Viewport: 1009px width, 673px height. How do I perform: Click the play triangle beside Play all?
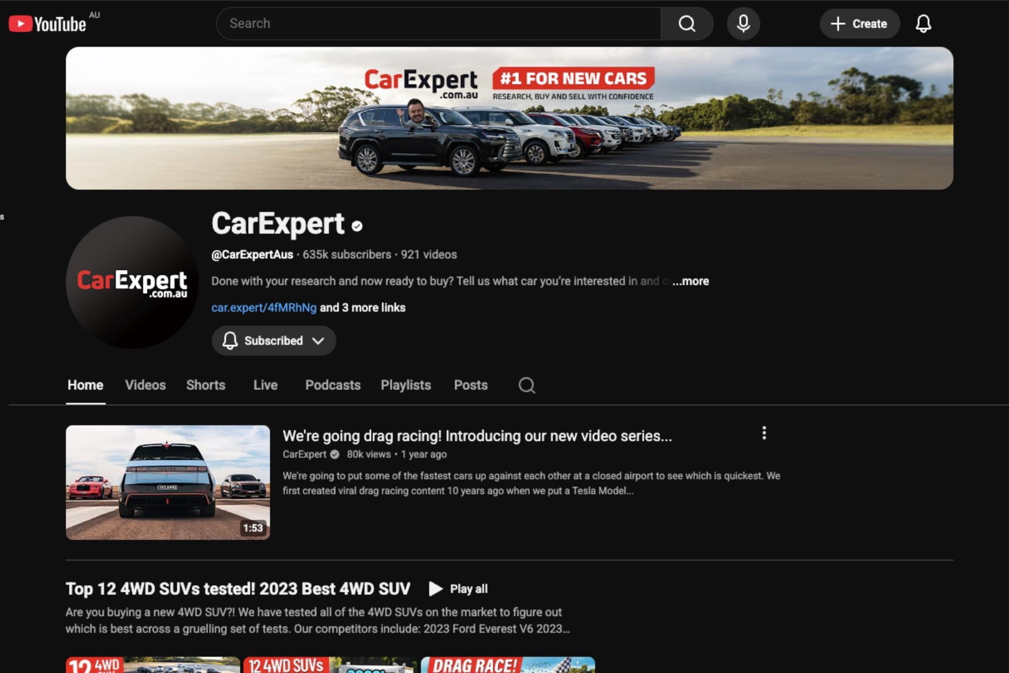(435, 588)
